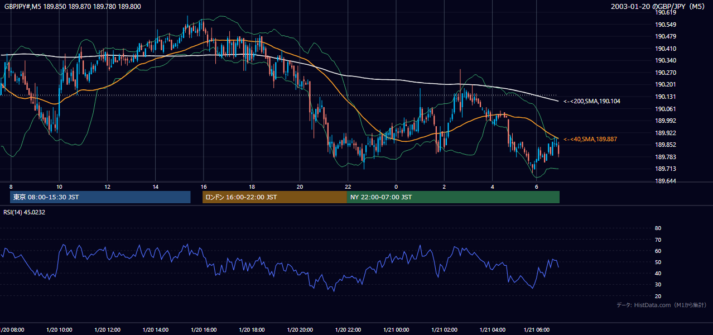
Task: Click the 1/21 04:00 time axis label
Action: pyautogui.click(x=492, y=329)
